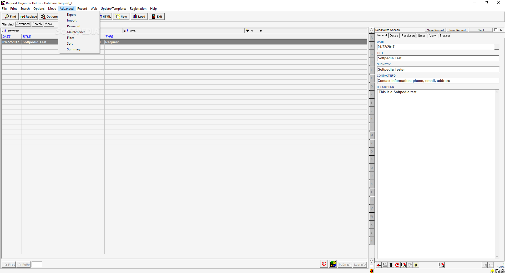The height and width of the screenshot is (273, 505).
Task: Click the alphabet index letter A
Action: tap(372, 38)
